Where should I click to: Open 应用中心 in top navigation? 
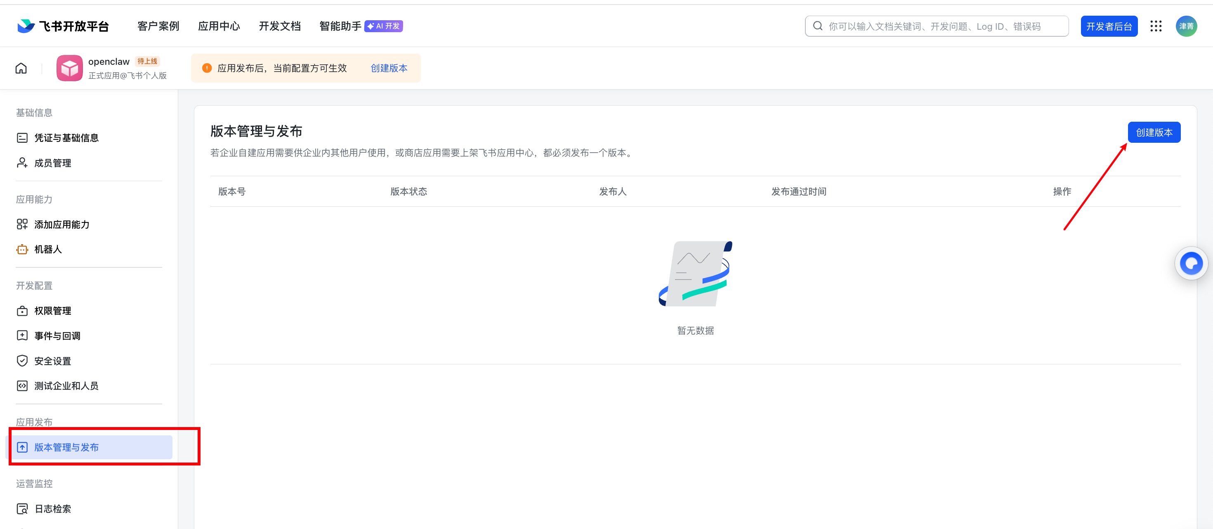click(x=219, y=26)
